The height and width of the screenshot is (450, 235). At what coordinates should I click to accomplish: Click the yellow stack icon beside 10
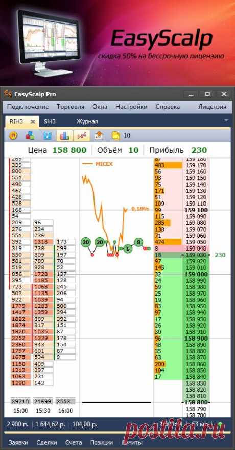tap(116, 136)
